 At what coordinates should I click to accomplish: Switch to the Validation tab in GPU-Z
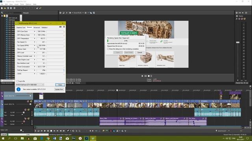(x=44, y=27)
